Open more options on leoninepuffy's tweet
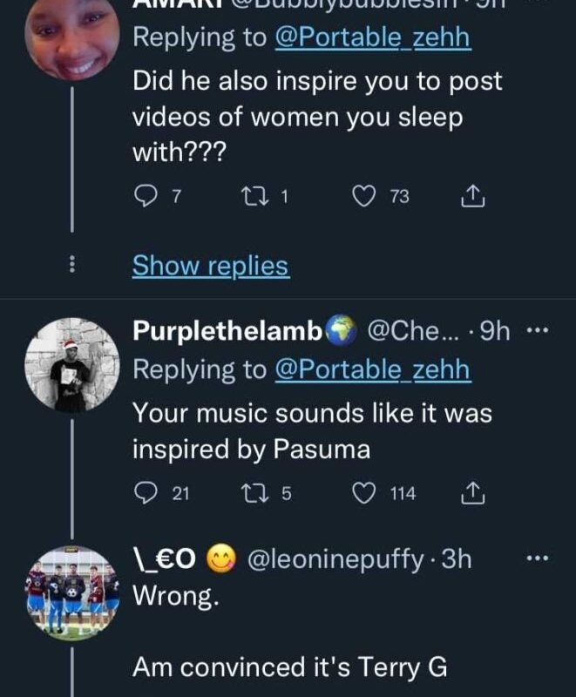The image size is (576, 697). point(539,558)
